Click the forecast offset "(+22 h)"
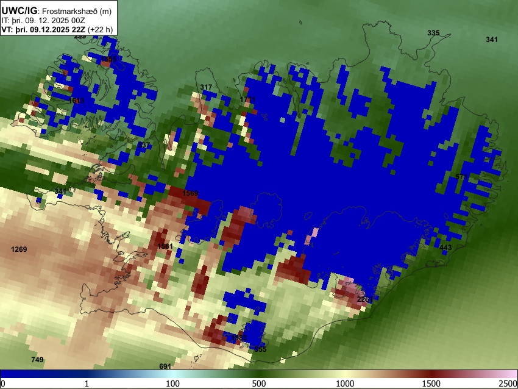Screen dimensions: 518x389 [x=101, y=29]
